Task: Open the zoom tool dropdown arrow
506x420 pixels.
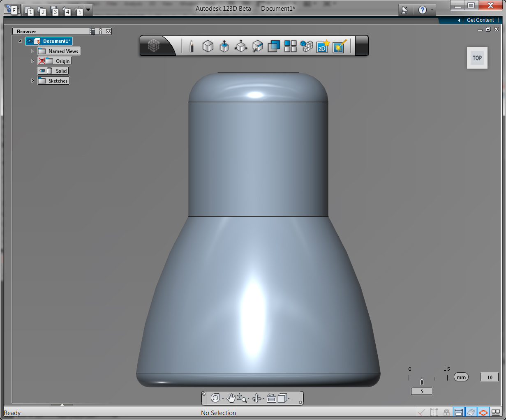Action: pos(249,398)
